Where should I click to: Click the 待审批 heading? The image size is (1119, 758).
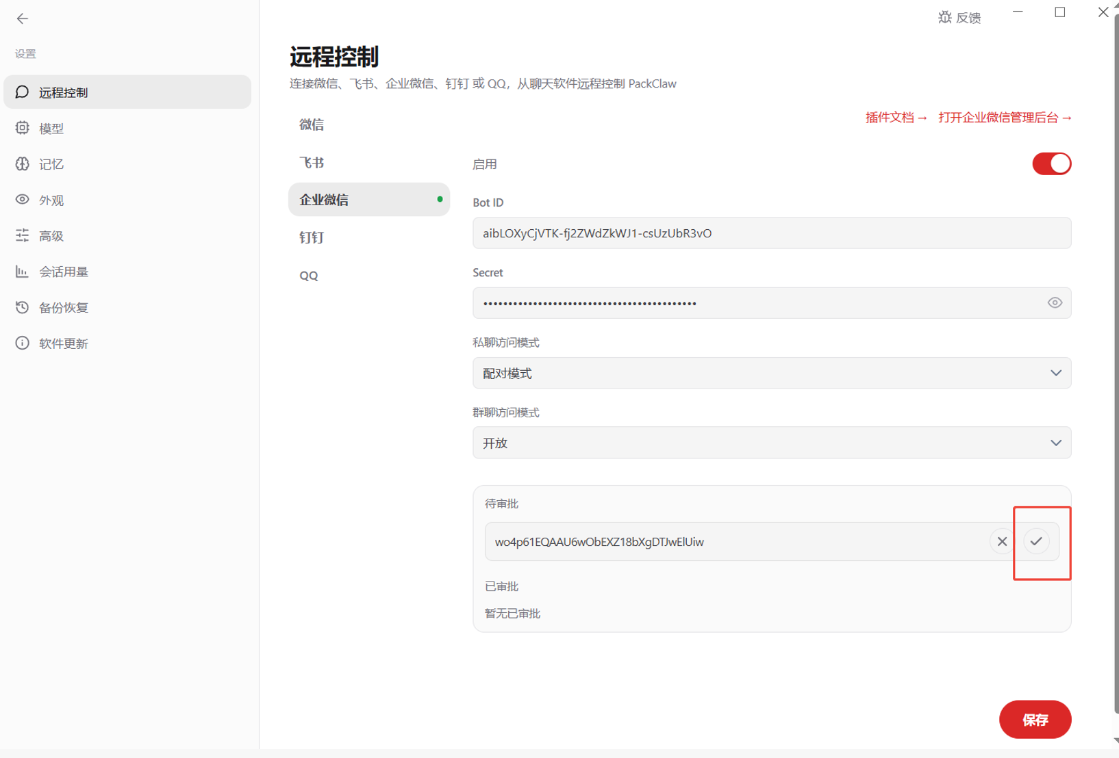coord(501,504)
